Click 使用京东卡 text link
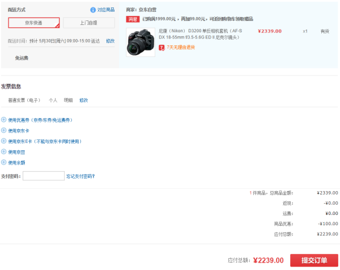Screen dimensions: 340x270 click(x=19, y=130)
